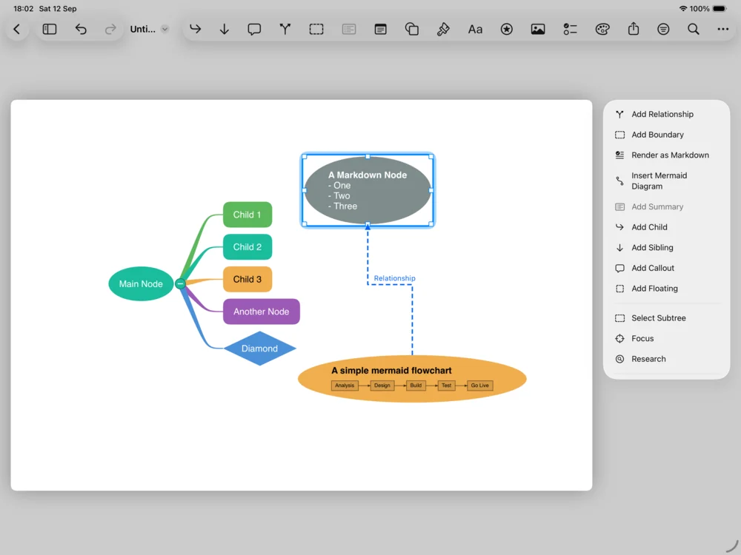Tap the share export icon
The width and height of the screenshot is (741, 555).
(x=634, y=30)
